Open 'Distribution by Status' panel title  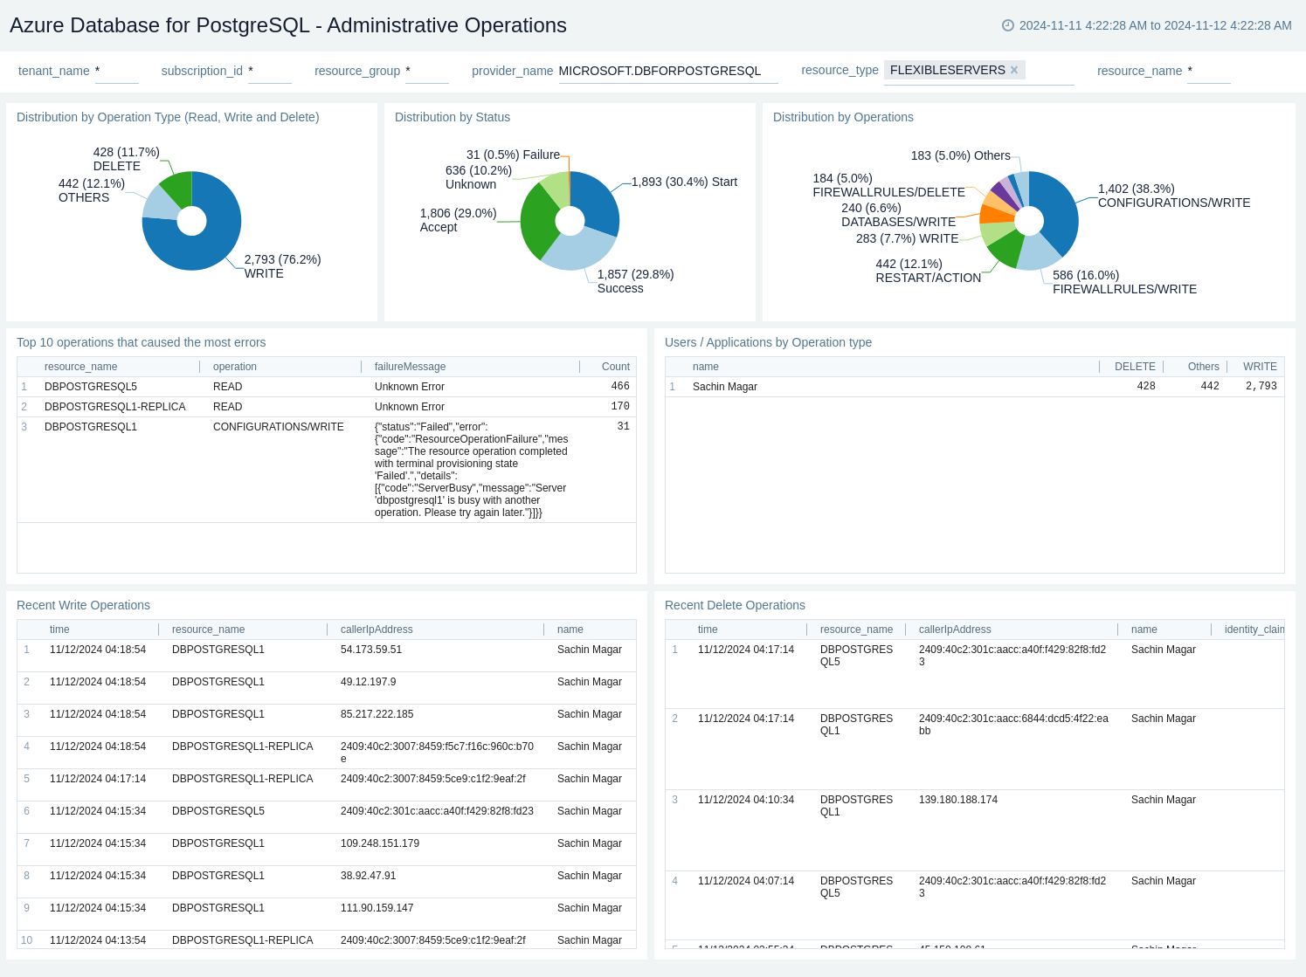pos(453,117)
